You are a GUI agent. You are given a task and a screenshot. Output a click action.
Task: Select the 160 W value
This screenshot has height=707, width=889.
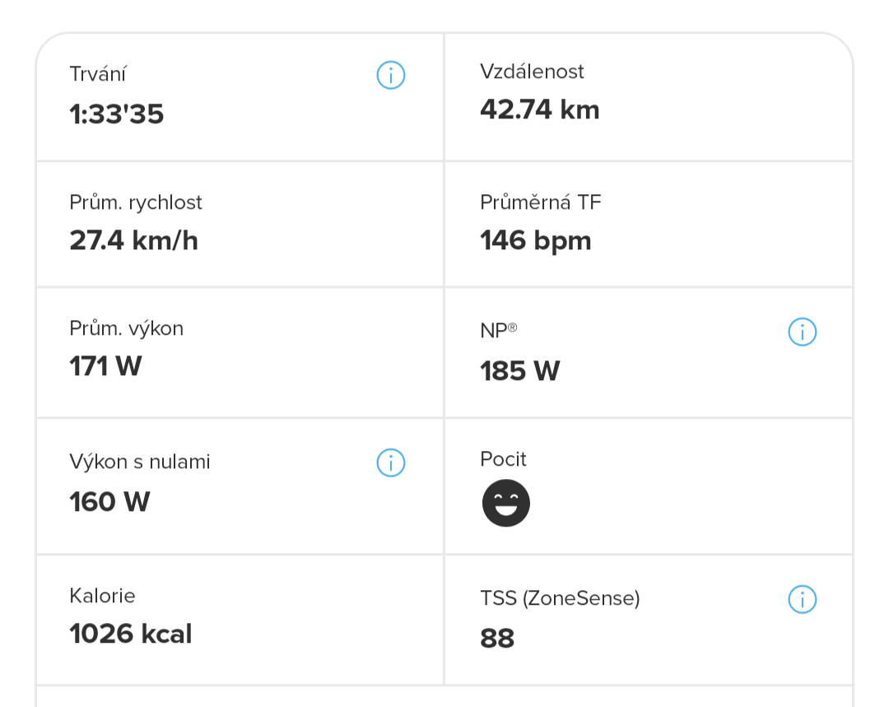point(109,501)
